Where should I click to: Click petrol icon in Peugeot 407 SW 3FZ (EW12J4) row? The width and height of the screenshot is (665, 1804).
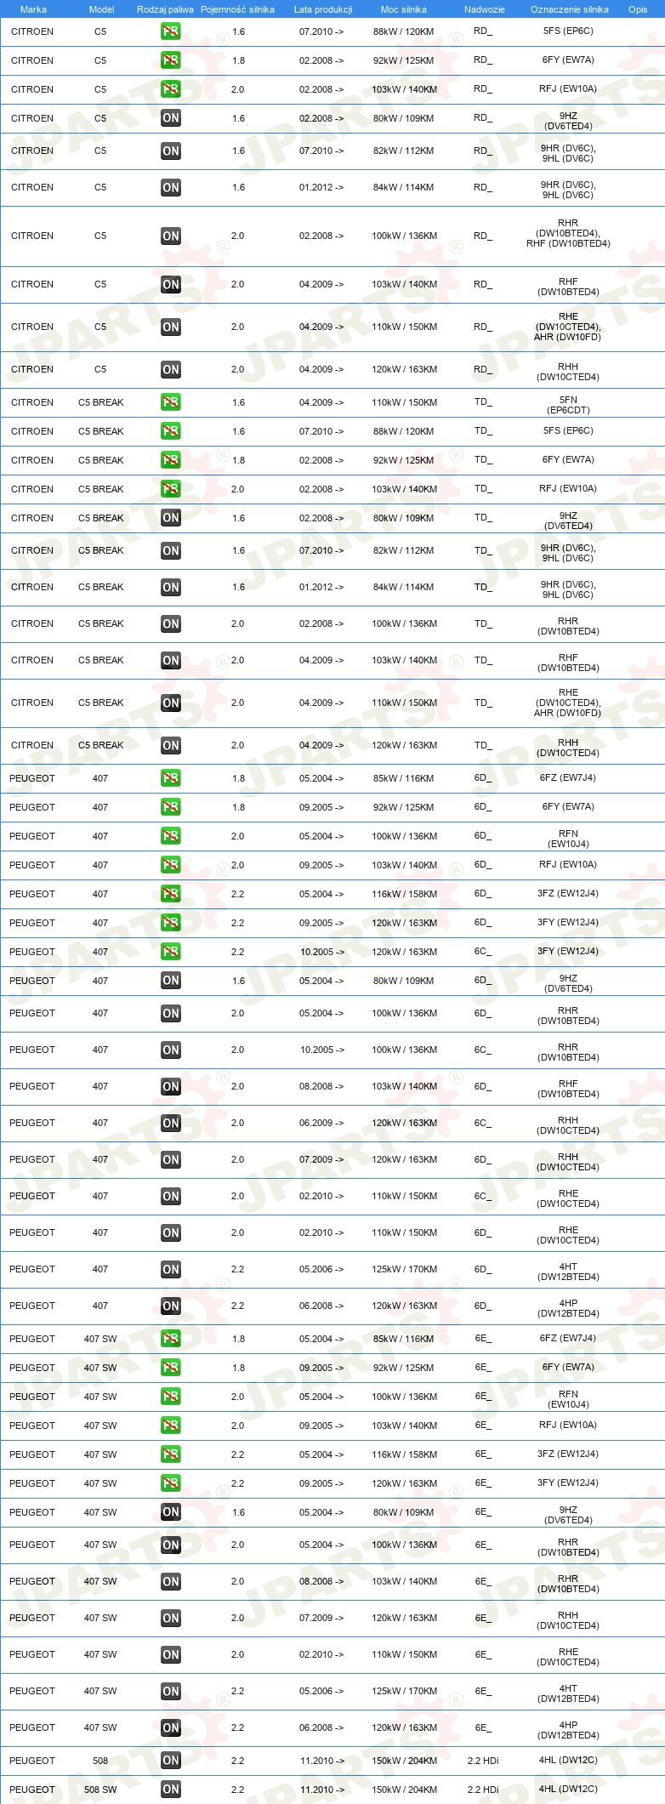(170, 1454)
